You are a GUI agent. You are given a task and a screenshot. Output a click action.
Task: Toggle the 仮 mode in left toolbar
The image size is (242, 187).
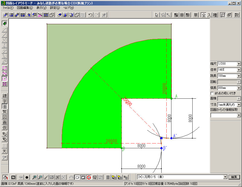click(5, 128)
